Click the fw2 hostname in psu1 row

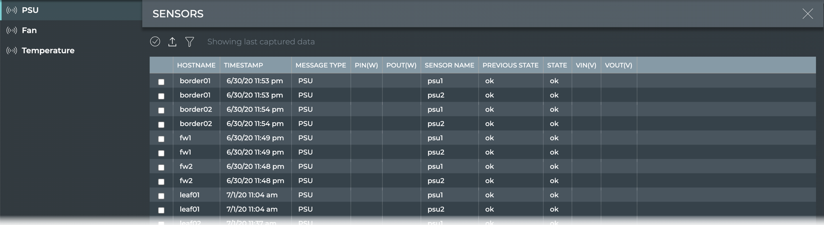pyautogui.click(x=186, y=166)
